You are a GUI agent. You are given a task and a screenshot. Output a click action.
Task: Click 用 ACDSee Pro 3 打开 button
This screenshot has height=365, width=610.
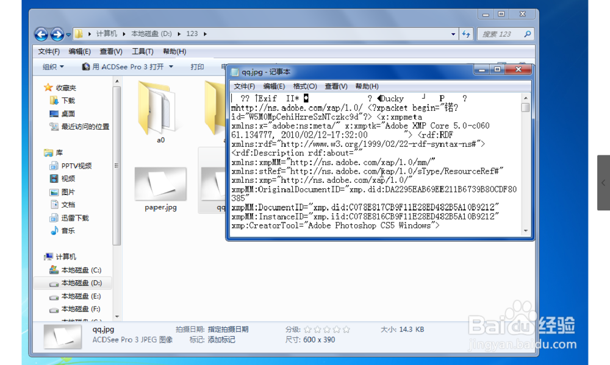pyautogui.click(x=123, y=67)
